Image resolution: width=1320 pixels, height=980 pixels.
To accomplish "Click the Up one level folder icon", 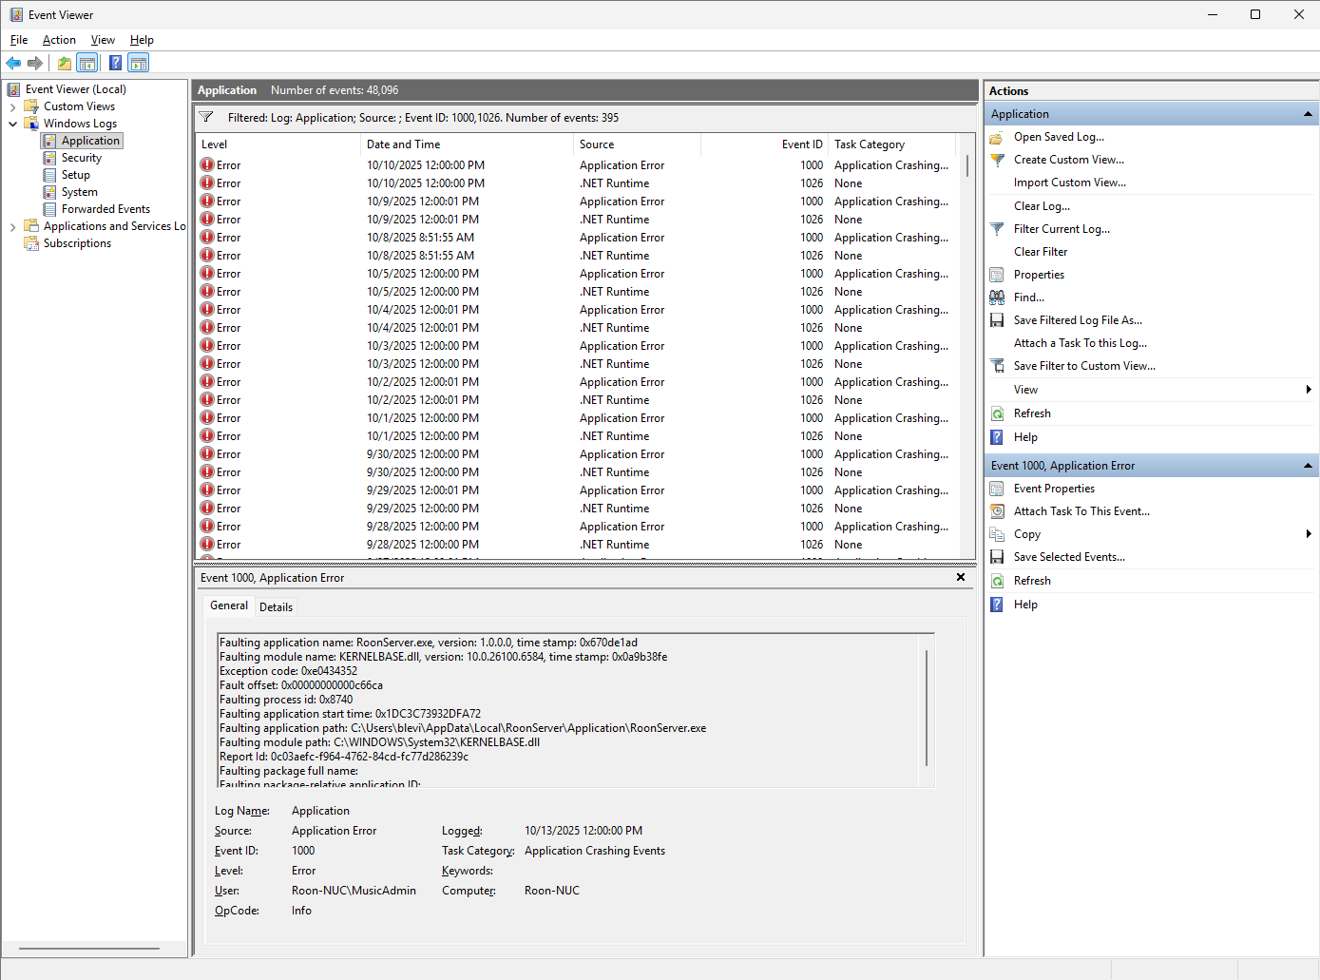I will coord(64,64).
